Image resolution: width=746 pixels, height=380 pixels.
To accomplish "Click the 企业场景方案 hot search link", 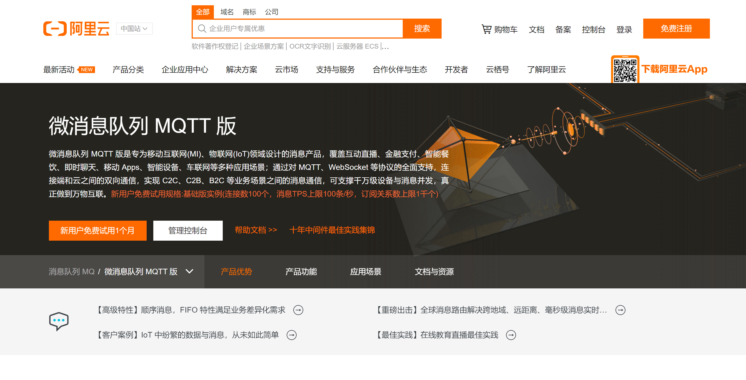I will 264,46.
